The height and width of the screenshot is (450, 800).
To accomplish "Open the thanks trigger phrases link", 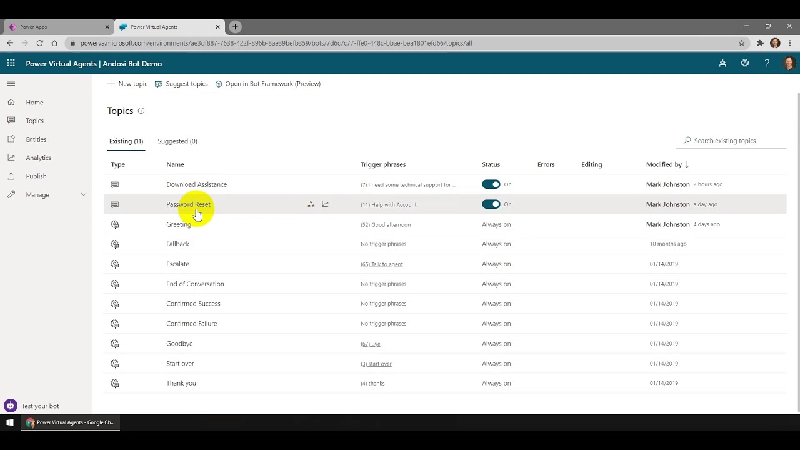I will coord(372,383).
